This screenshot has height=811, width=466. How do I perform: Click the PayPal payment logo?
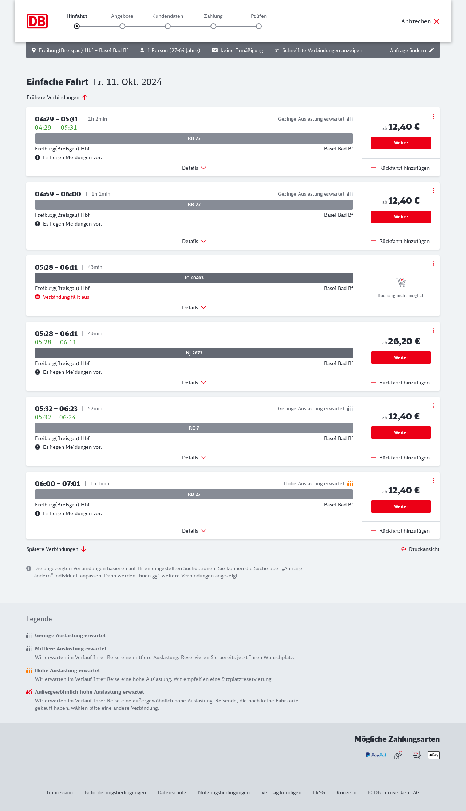pyautogui.click(x=376, y=755)
